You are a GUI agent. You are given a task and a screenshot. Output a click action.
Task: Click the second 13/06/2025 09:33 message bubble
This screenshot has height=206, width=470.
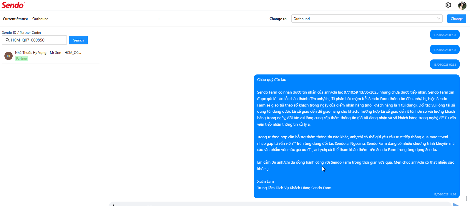pos(445,49)
